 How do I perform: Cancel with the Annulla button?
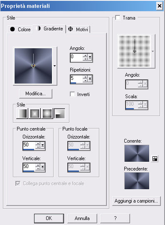[x=82, y=218]
